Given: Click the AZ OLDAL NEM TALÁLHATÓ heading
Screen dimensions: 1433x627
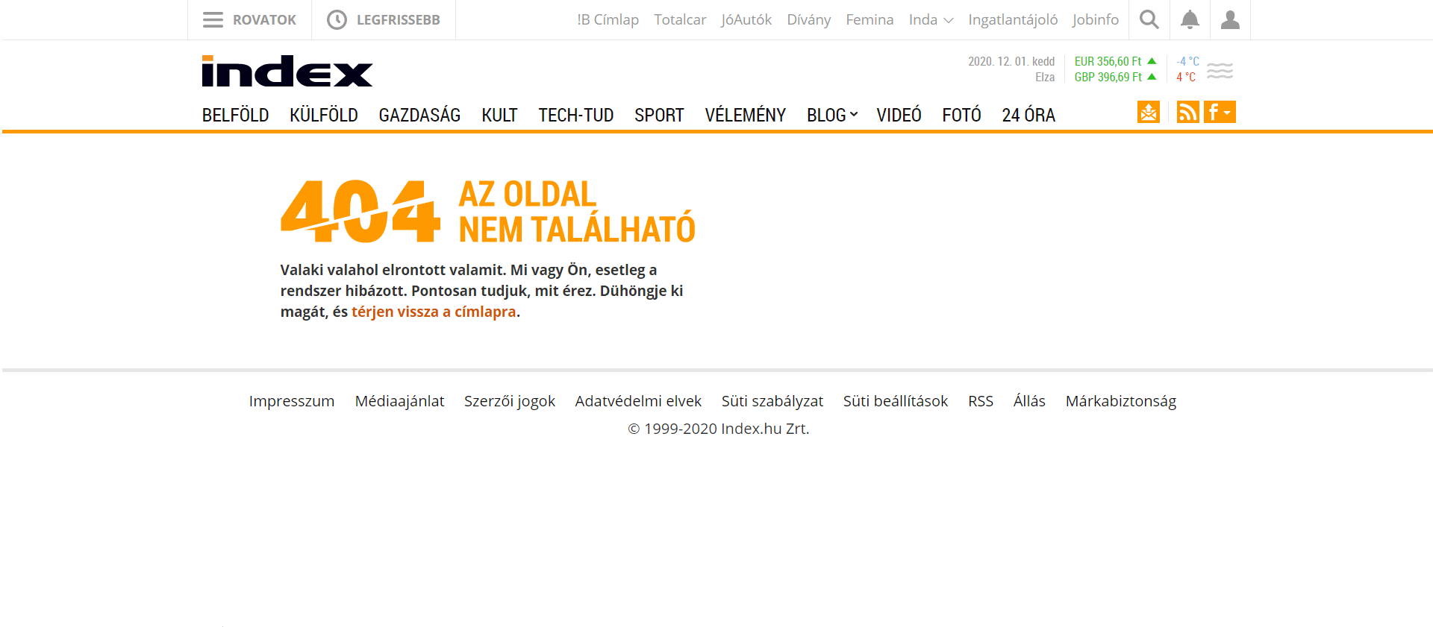Looking at the screenshot, I should (577, 212).
